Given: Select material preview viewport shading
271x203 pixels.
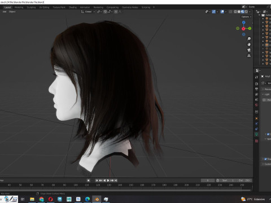Looking at the screenshot, I should tap(242, 12).
